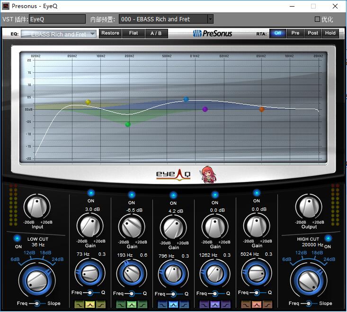
Task: Select high shelf filter on orange 5024 Hz band
Action: (267, 305)
